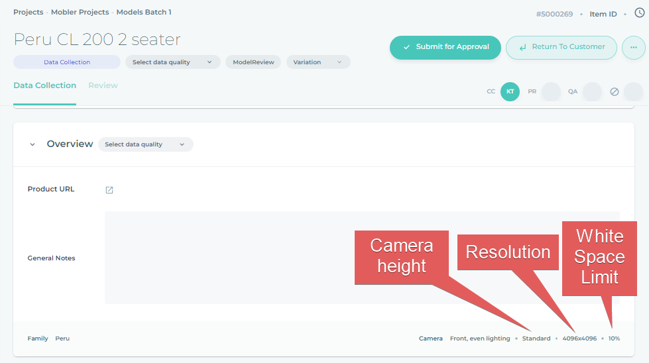Open the Variation dropdown

(x=318, y=62)
